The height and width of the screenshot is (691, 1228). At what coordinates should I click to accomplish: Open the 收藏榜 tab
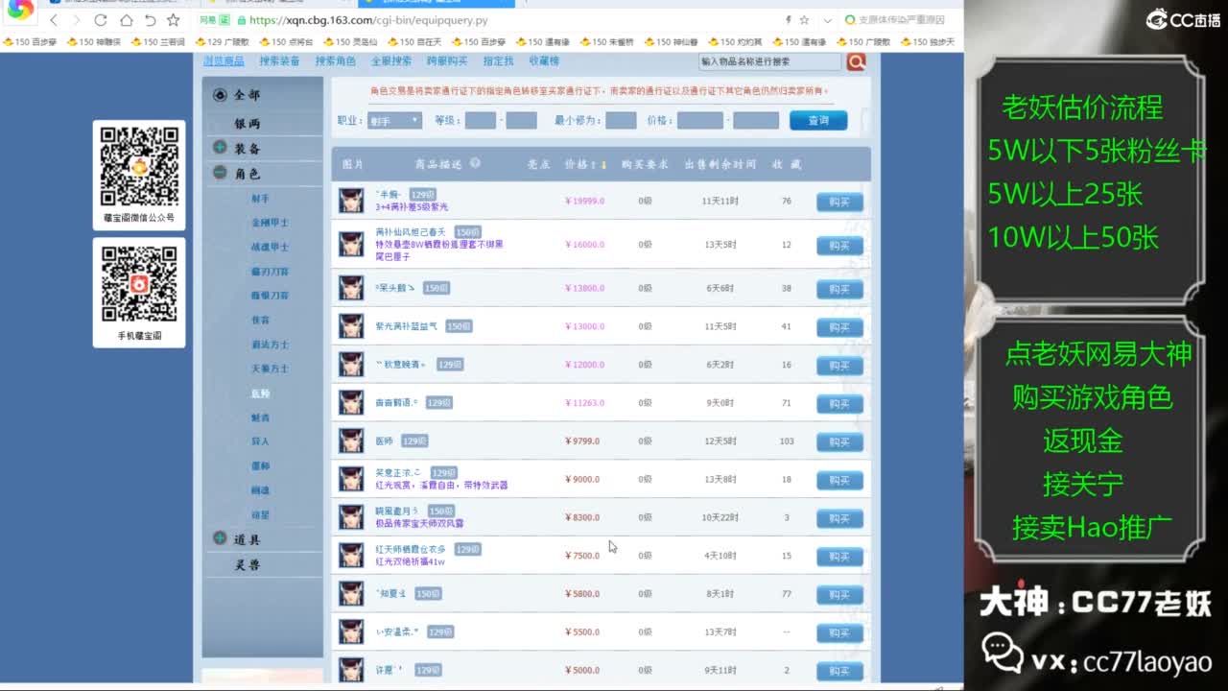pyautogui.click(x=544, y=61)
